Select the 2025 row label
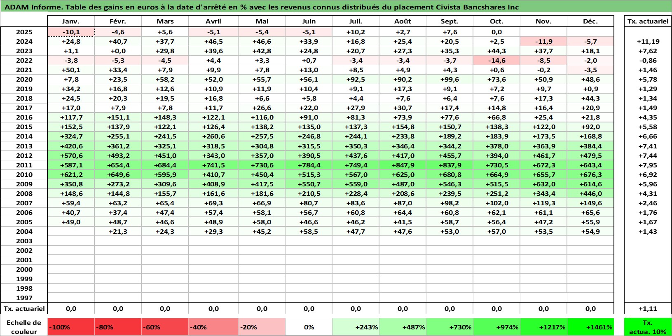Image resolution: width=672 pixels, height=336 pixels. point(24,32)
